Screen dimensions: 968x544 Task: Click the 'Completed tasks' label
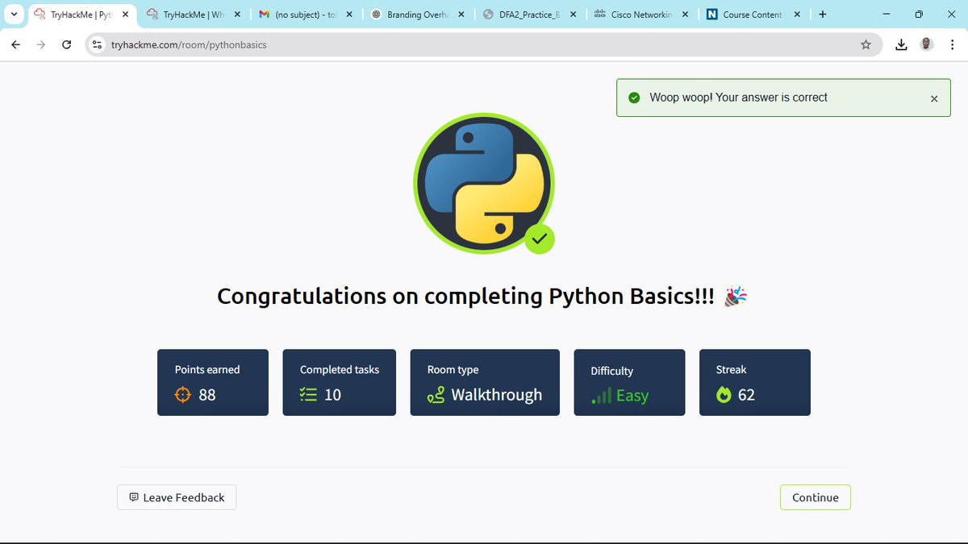(340, 369)
